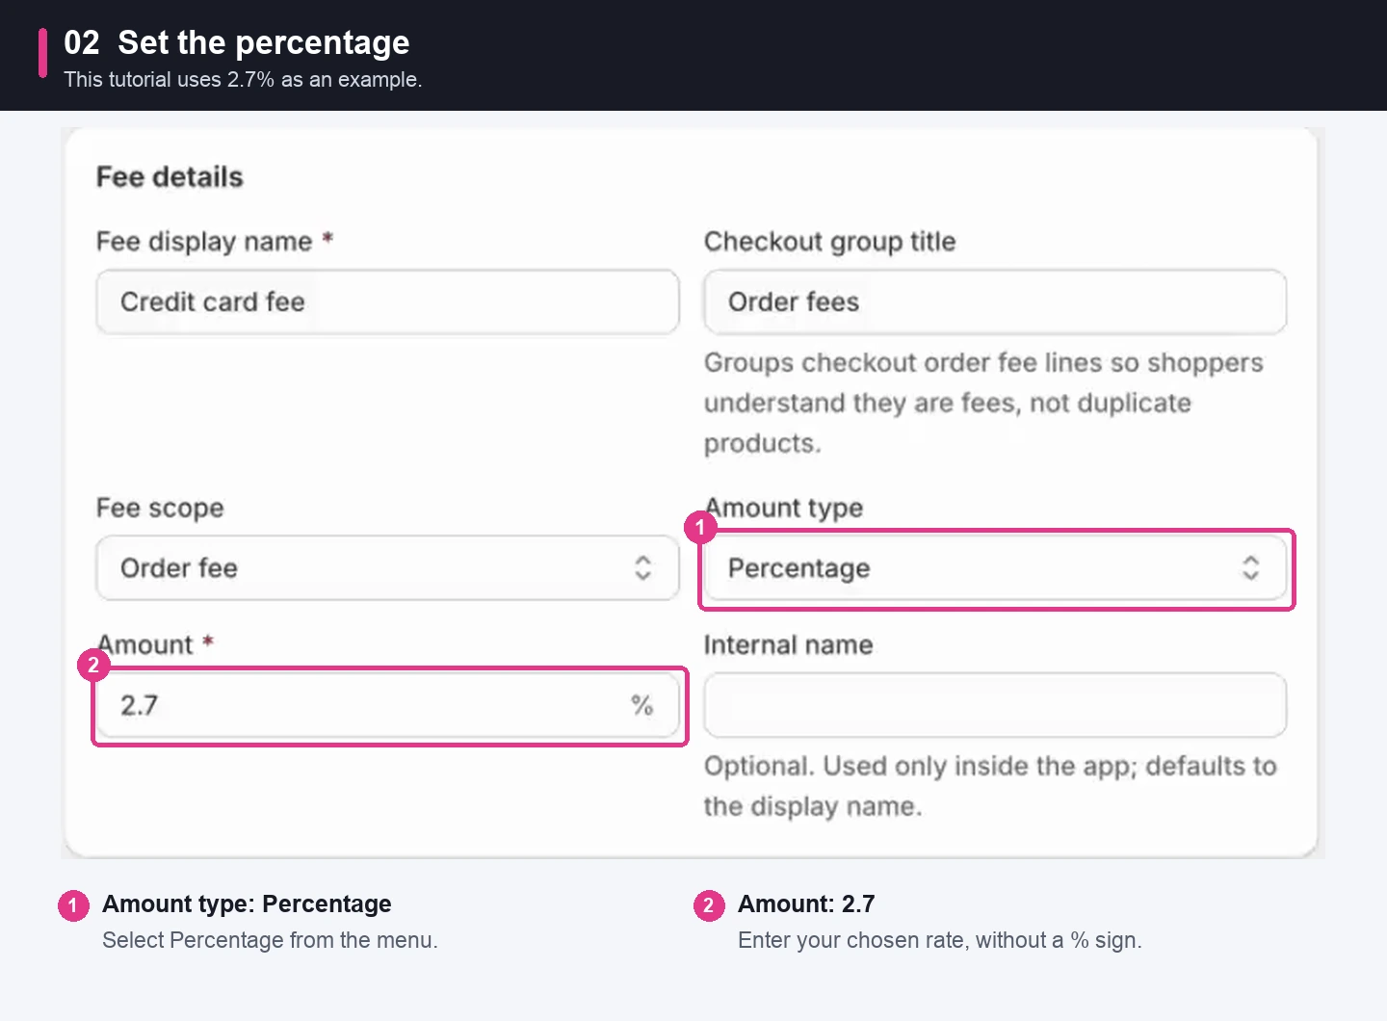Viewport: 1387px width, 1021px height.
Task: Click the Amount type up-down arrows icon
Action: click(x=1250, y=568)
